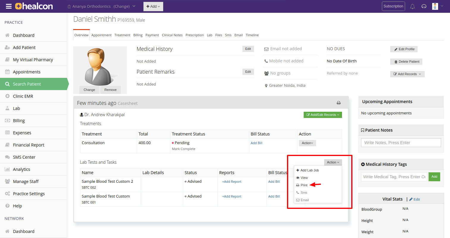Click the Remove photo button

tap(110, 90)
